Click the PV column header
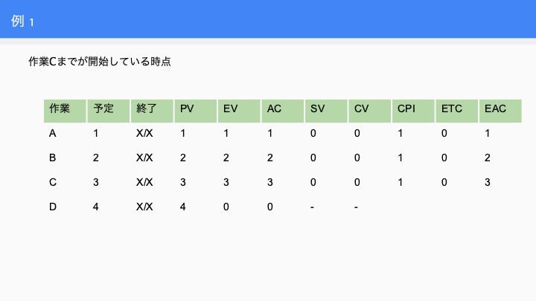The width and height of the screenshot is (536, 301). point(196,111)
